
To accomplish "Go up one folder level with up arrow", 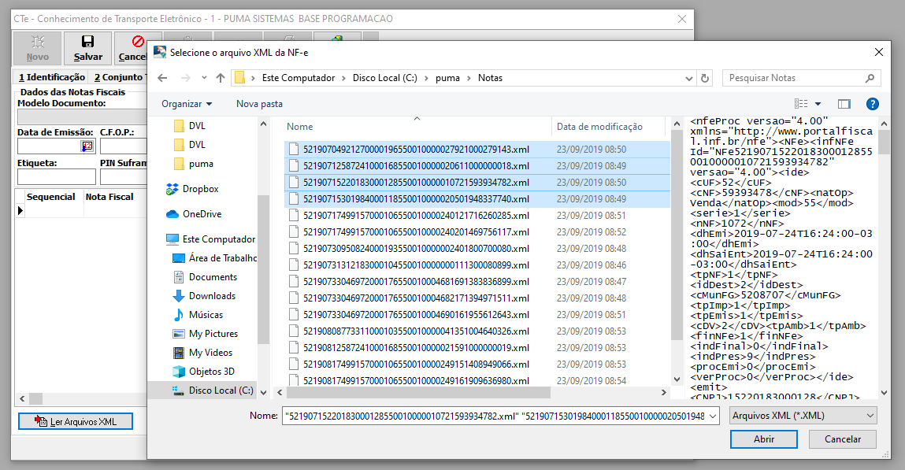I will click(x=221, y=78).
